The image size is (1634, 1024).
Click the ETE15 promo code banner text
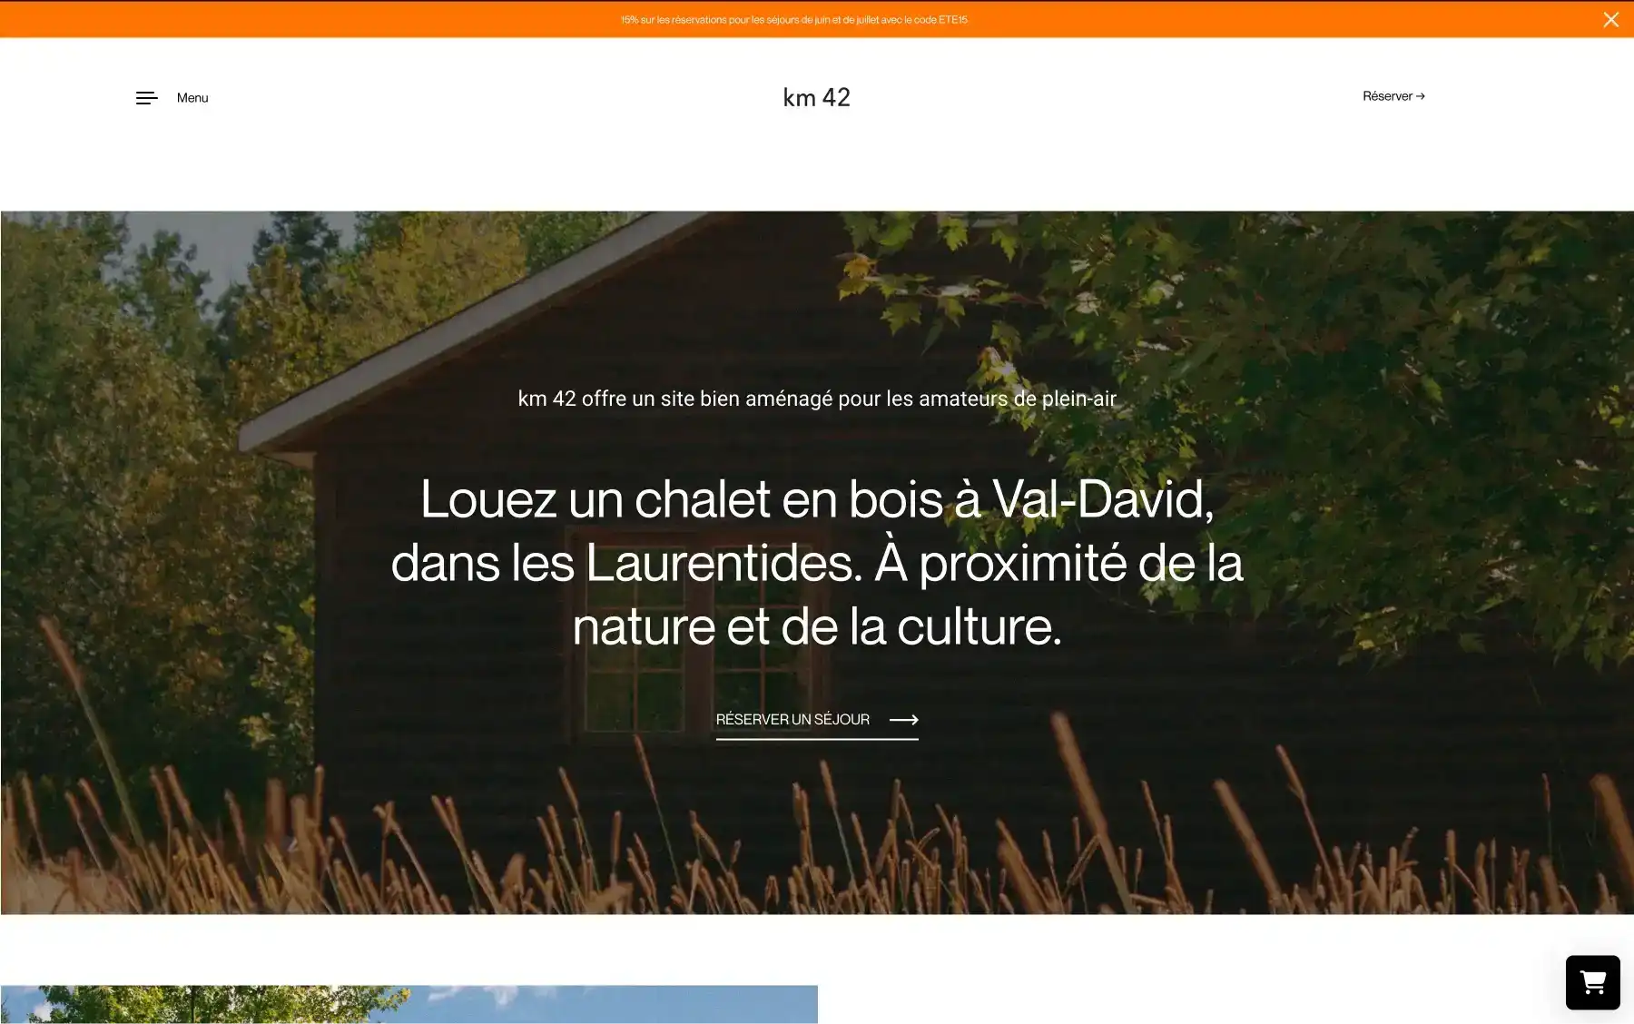pyautogui.click(x=794, y=20)
